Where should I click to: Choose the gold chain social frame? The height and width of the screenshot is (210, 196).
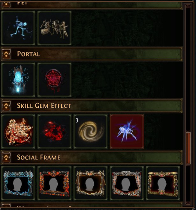[x=163, y=183]
